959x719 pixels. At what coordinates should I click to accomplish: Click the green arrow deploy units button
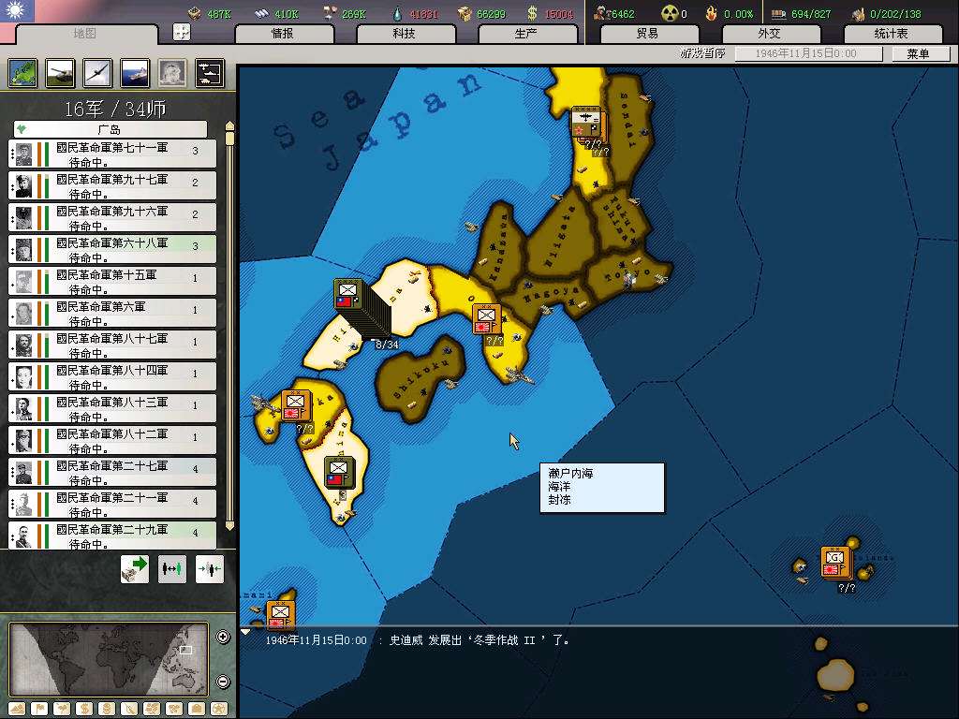click(135, 568)
